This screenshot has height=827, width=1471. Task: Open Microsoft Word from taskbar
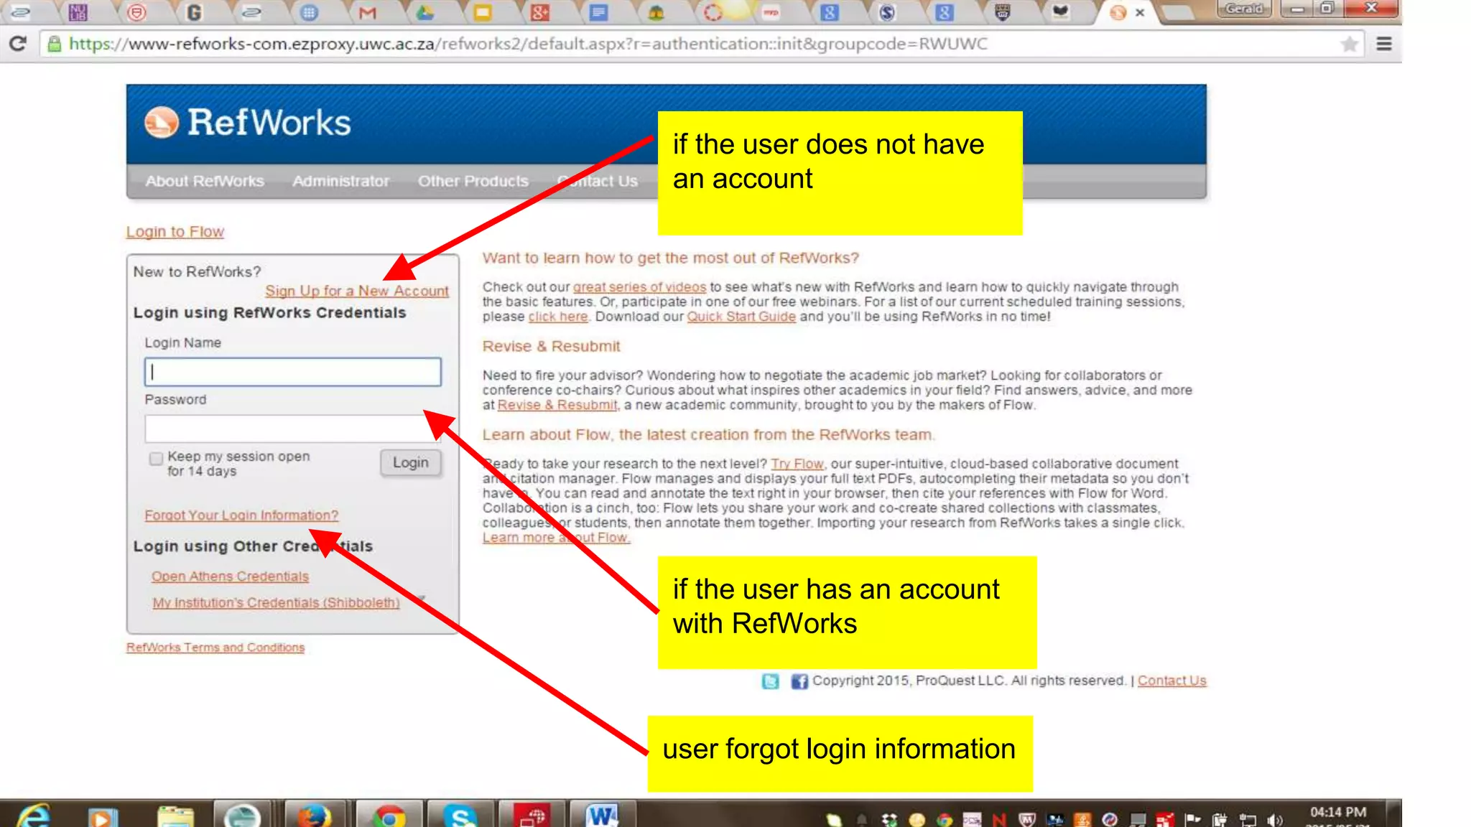click(602, 815)
